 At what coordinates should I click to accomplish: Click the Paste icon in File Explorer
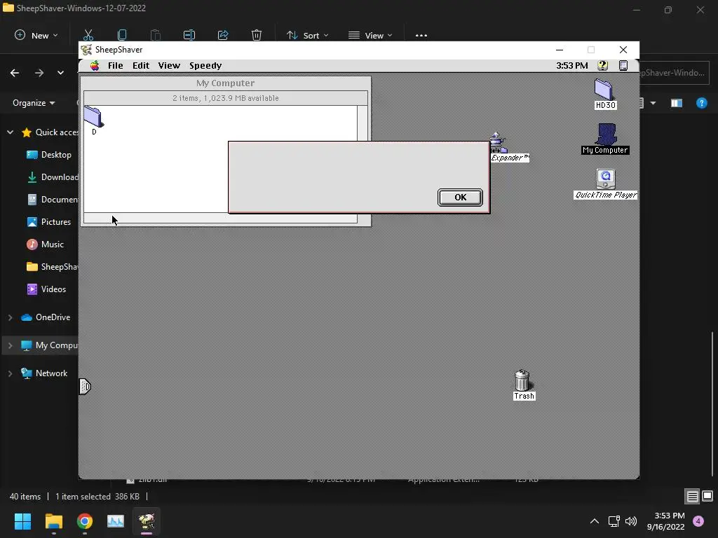point(155,35)
